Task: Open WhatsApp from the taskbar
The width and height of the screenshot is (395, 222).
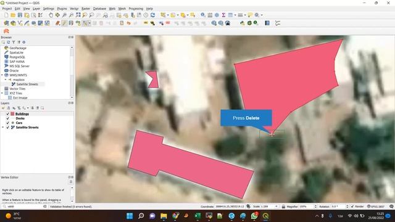Action: (254, 216)
